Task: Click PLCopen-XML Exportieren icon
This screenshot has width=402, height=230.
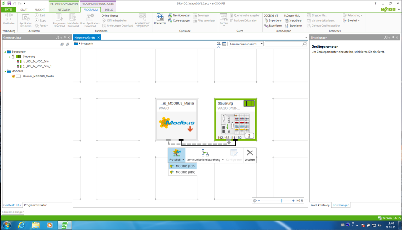Action: click(287, 26)
